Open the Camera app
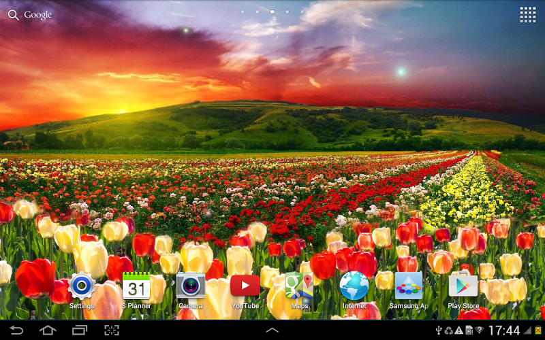This screenshot has width=545, height=340. click(191, 290)
